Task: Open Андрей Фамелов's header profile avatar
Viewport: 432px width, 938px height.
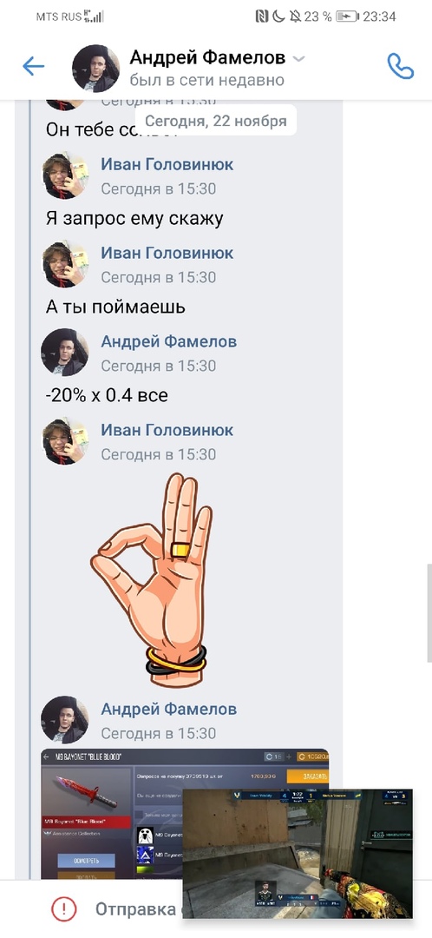Action: click(95, 68)
